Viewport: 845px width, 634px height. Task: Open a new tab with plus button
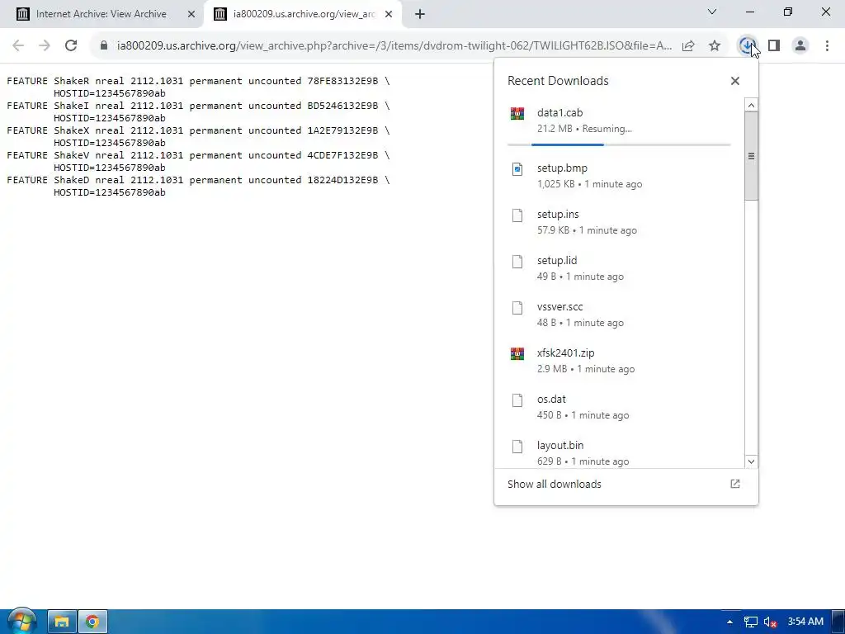(x=420, y=14)
